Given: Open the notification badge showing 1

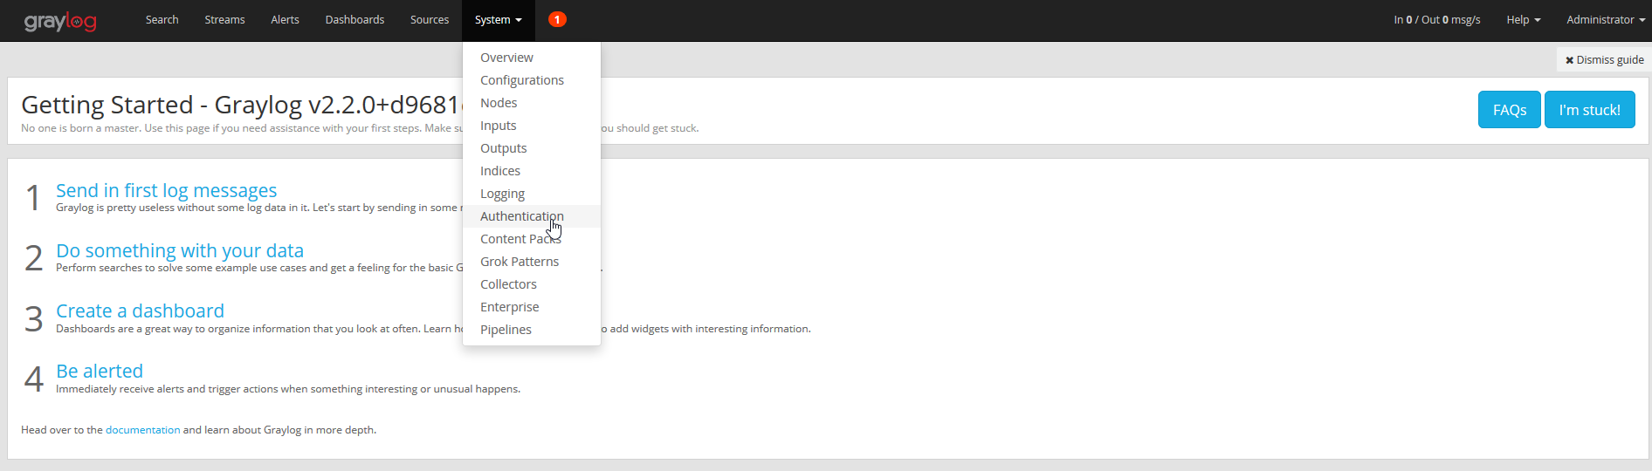Looking at the screenshot, I should pyautogui.click(x=557, y=19).
